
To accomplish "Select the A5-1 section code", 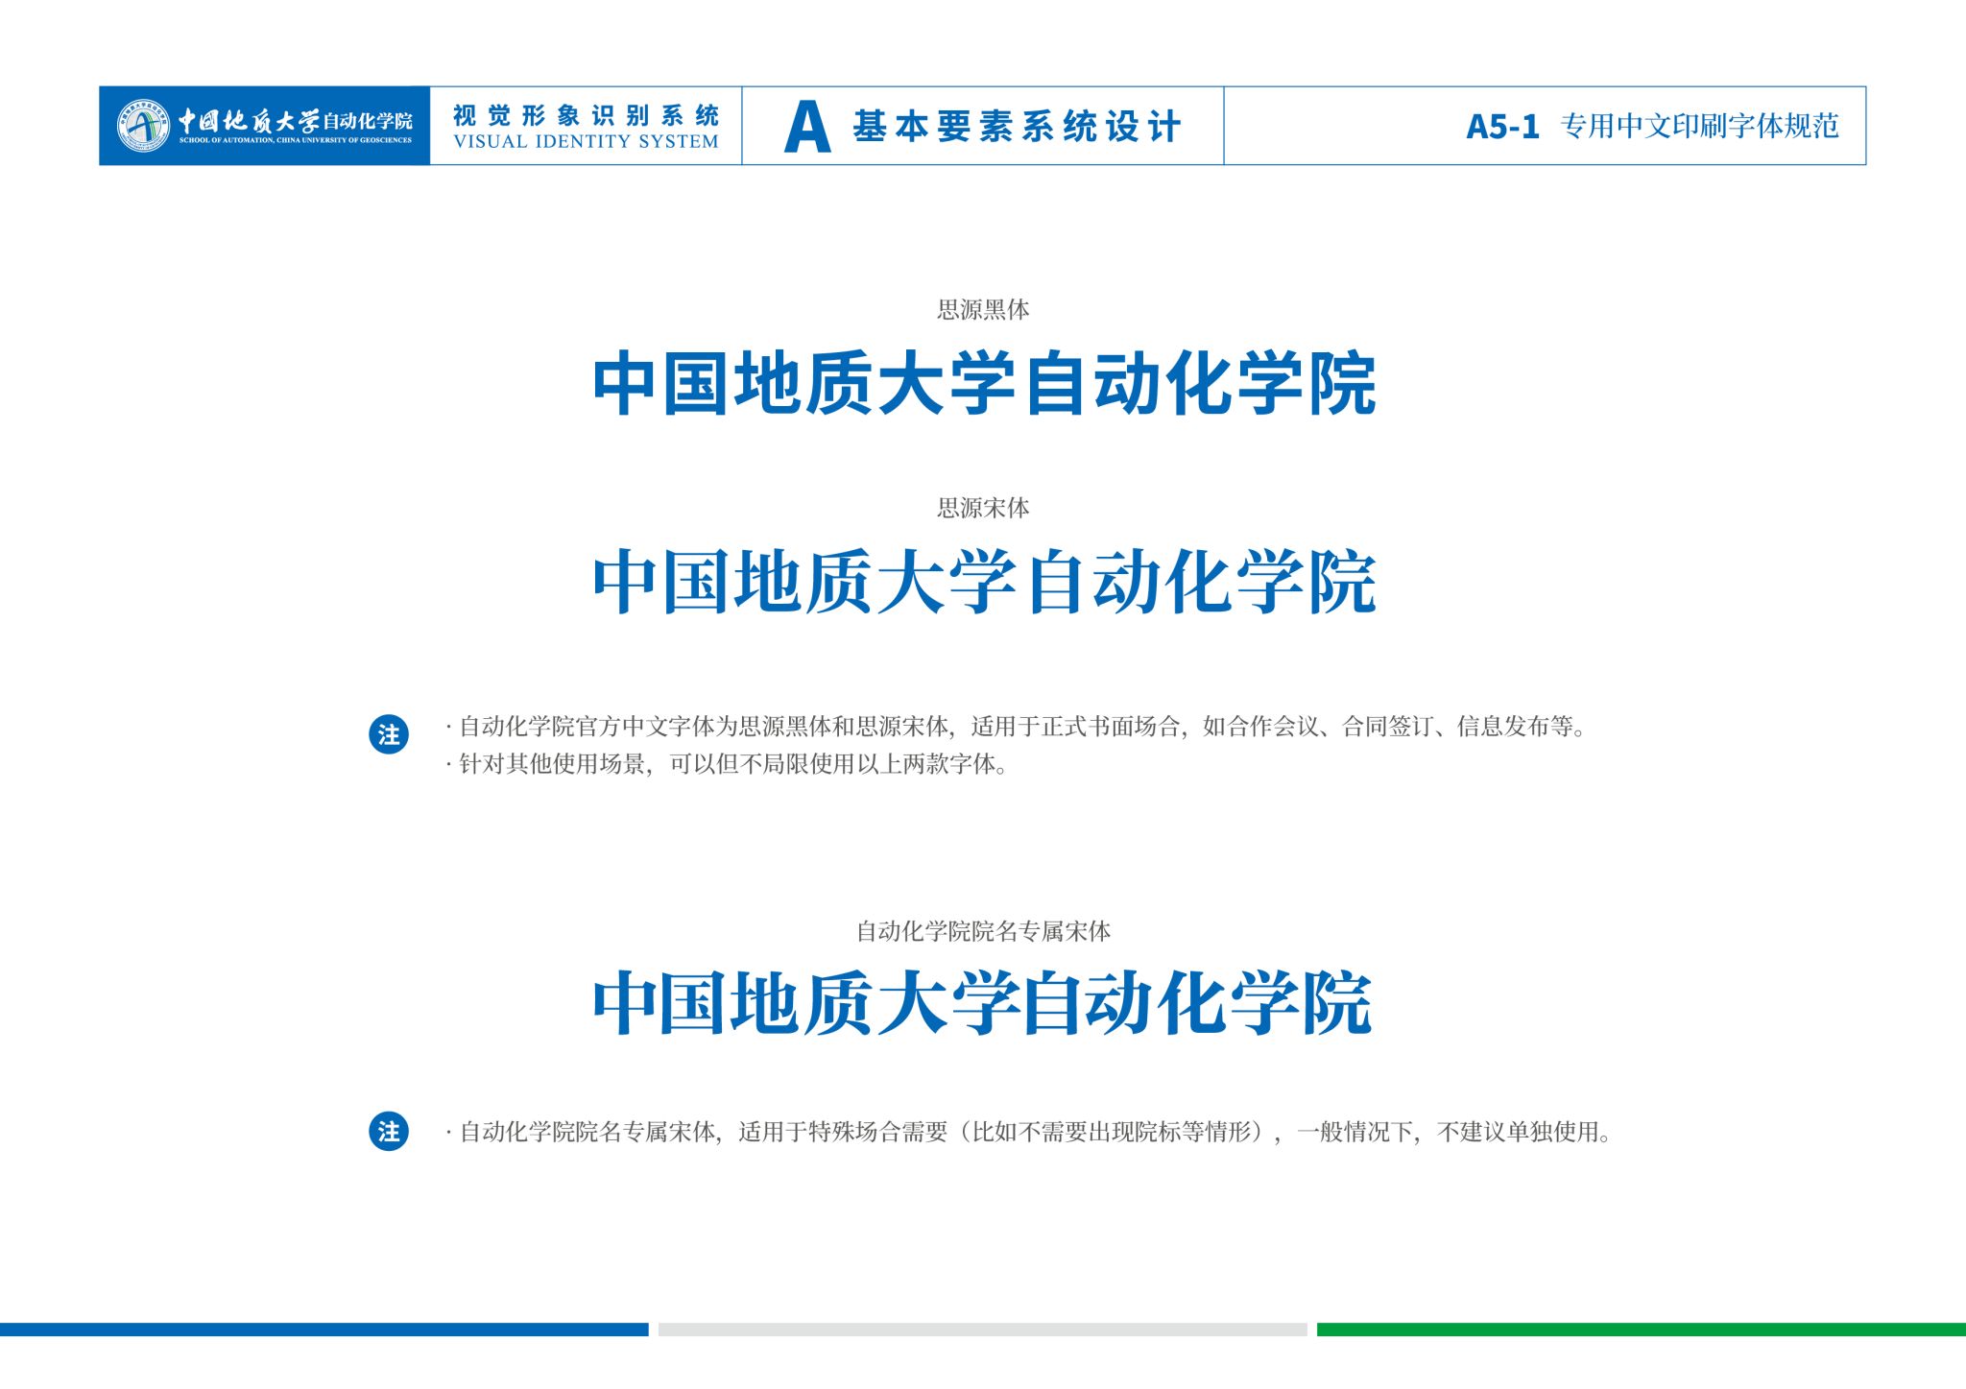I will (x=1502, y=127).
